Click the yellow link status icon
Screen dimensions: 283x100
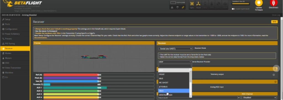tap(183, 7)
